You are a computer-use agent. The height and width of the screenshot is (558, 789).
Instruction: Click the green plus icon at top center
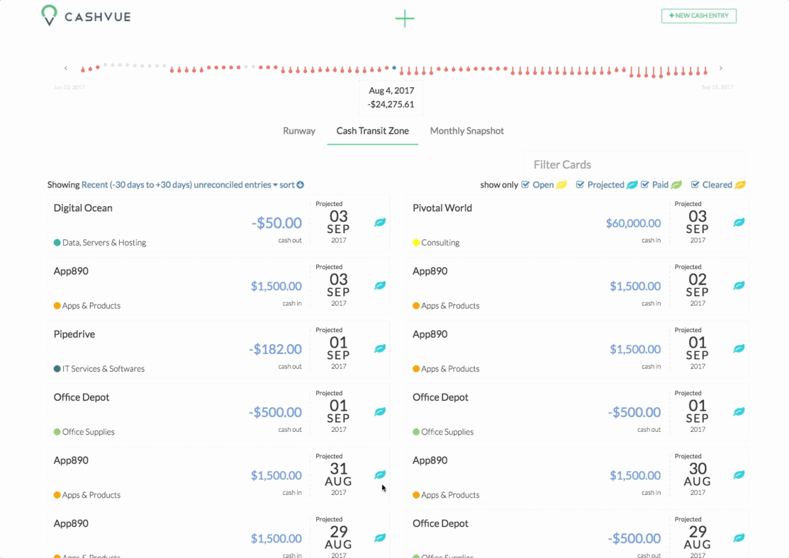pos(404,19)
